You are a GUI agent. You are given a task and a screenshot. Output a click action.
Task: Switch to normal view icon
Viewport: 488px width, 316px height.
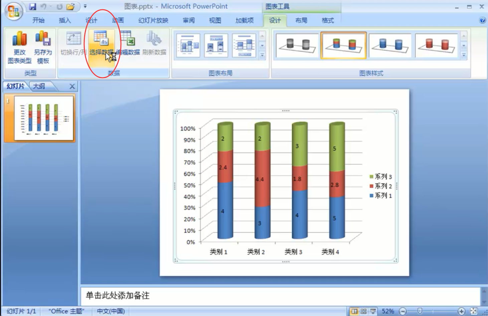coord(354,311)
